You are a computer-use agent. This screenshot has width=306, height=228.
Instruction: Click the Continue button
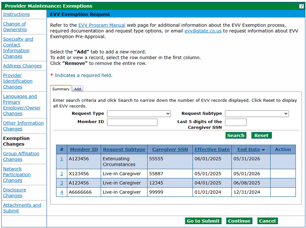pos(239,221)
